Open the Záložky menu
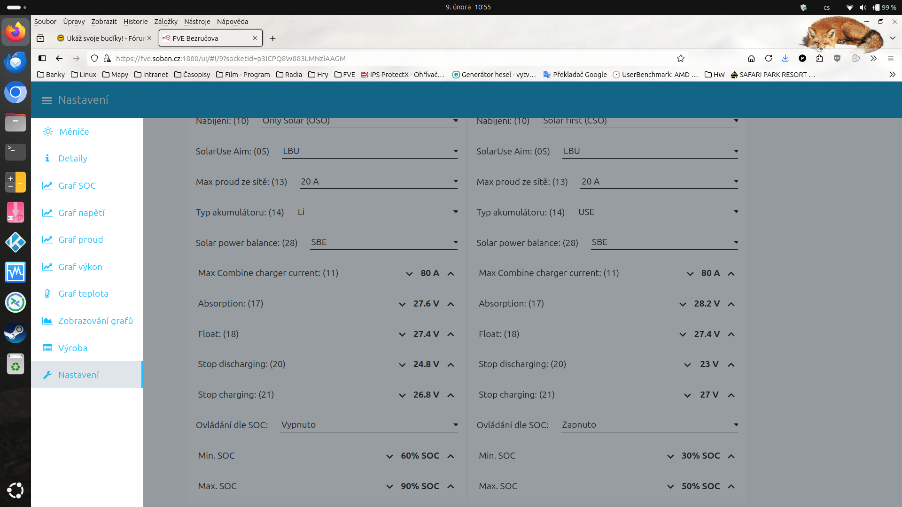 [x=166, y=22]
